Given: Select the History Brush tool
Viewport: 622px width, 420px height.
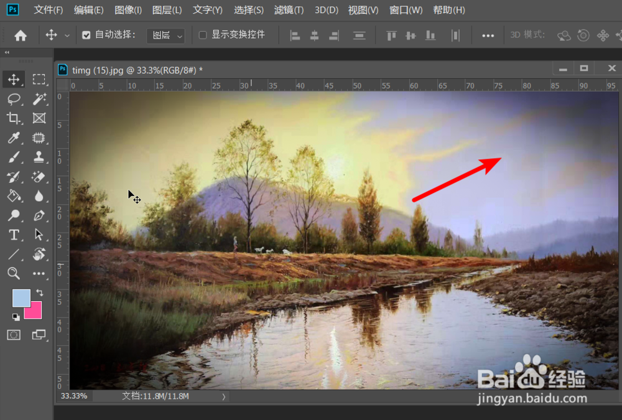Looking at the screenshot, I should click(14, 177).
